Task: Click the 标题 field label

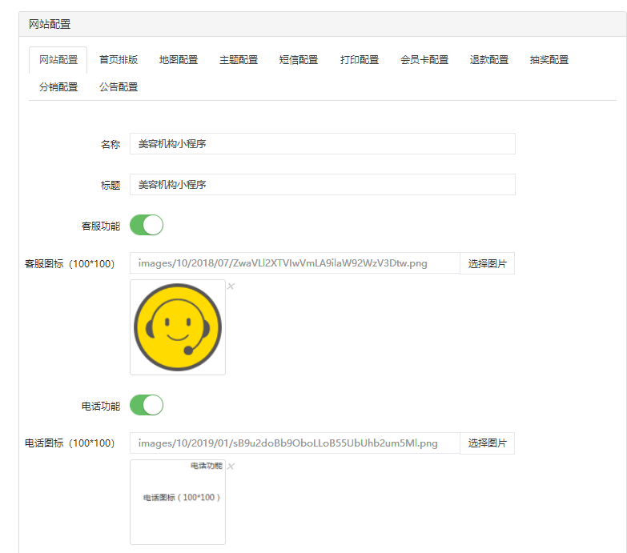Action: pos(111,186)
